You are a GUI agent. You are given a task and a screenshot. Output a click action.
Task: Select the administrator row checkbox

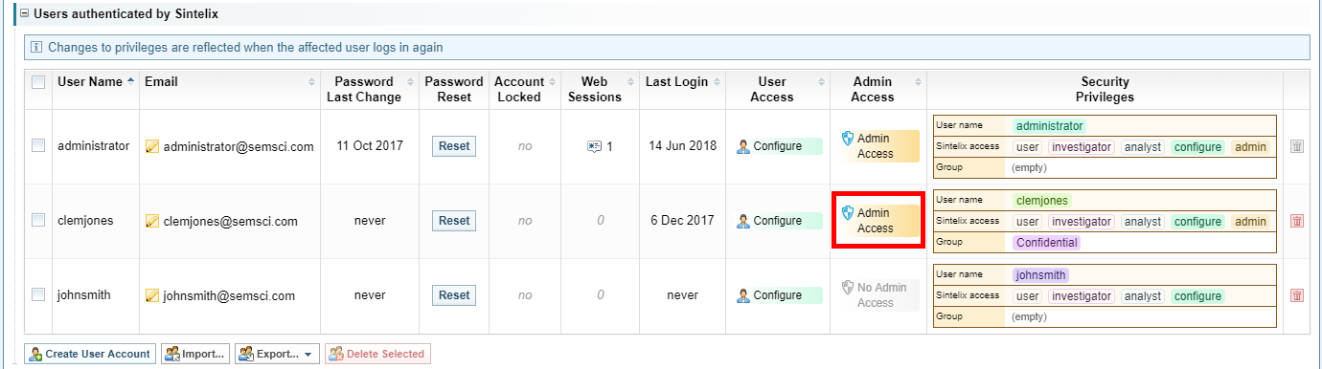[x=38, y=145]
